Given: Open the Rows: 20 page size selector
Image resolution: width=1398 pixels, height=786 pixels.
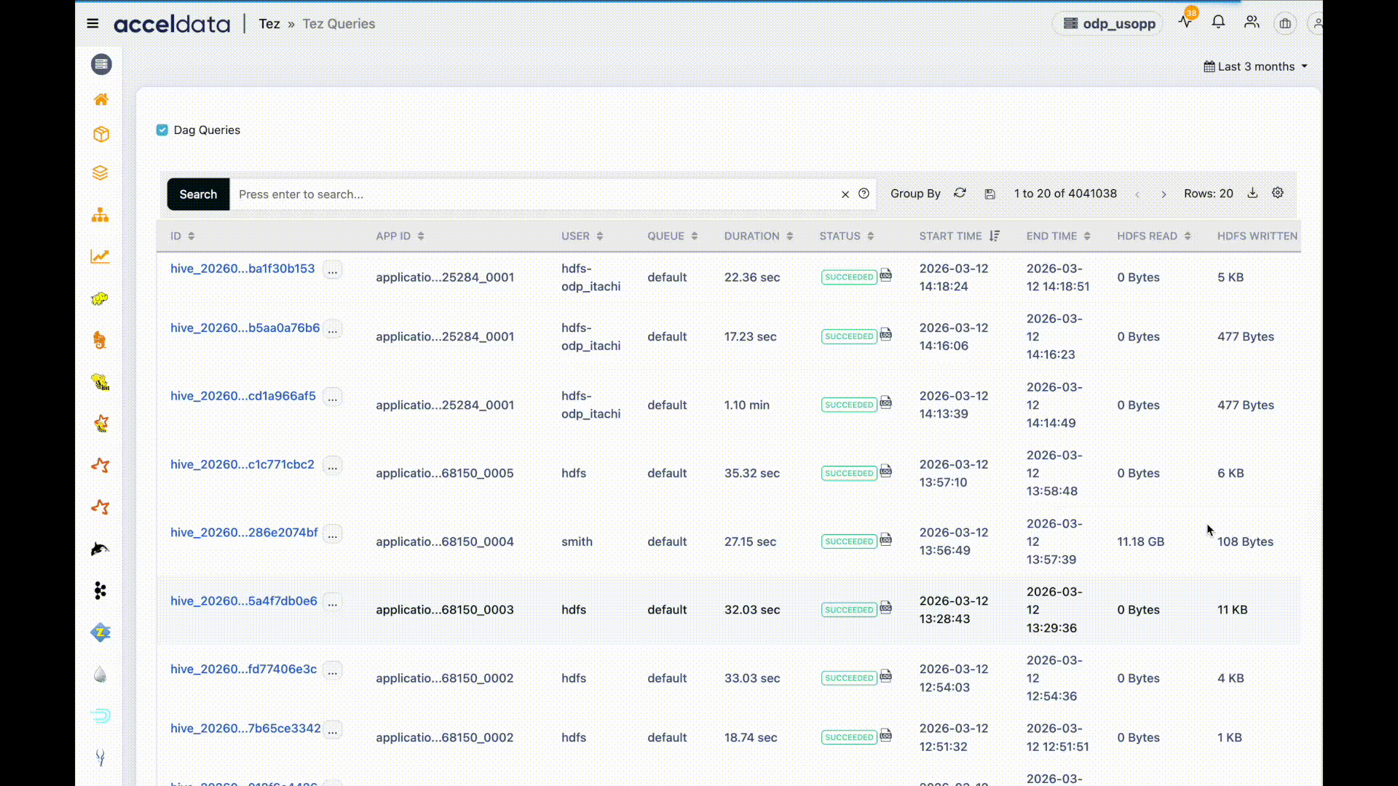Looking at the screenshot, I should (1208, 194).
